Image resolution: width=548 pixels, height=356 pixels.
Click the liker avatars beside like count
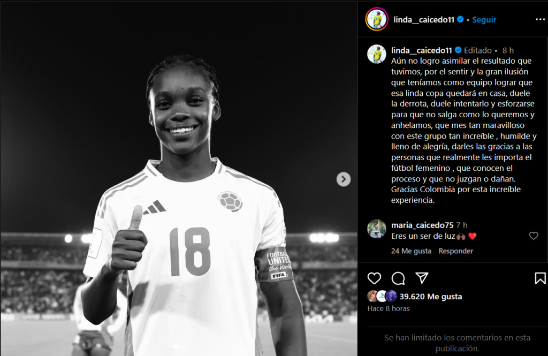[382, 296]
